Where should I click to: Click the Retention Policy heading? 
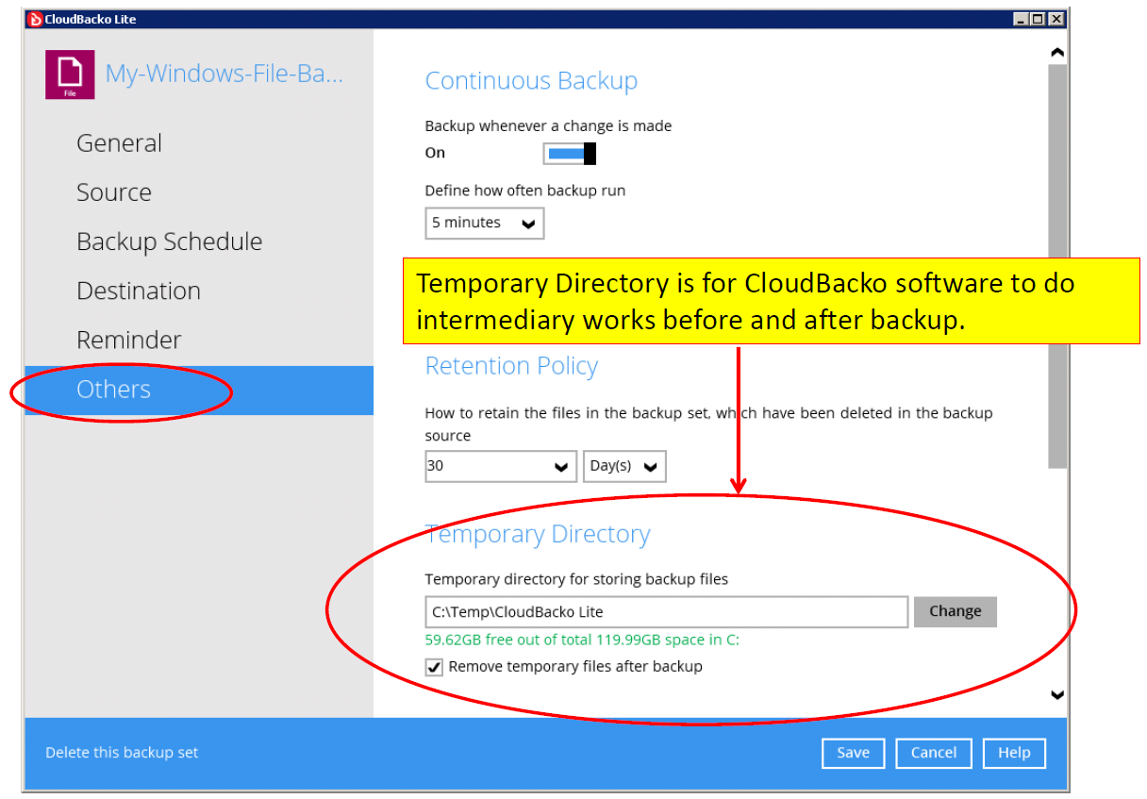pyautogui.click(x=511, y=366)
